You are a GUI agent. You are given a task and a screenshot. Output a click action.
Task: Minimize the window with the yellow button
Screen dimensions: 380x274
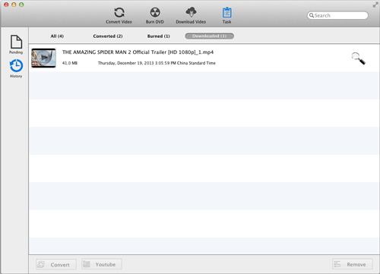(x=14, y=5)
